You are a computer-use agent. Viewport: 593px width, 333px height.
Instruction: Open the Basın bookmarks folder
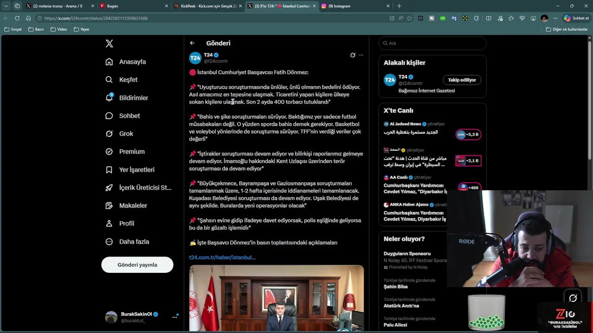36,29
